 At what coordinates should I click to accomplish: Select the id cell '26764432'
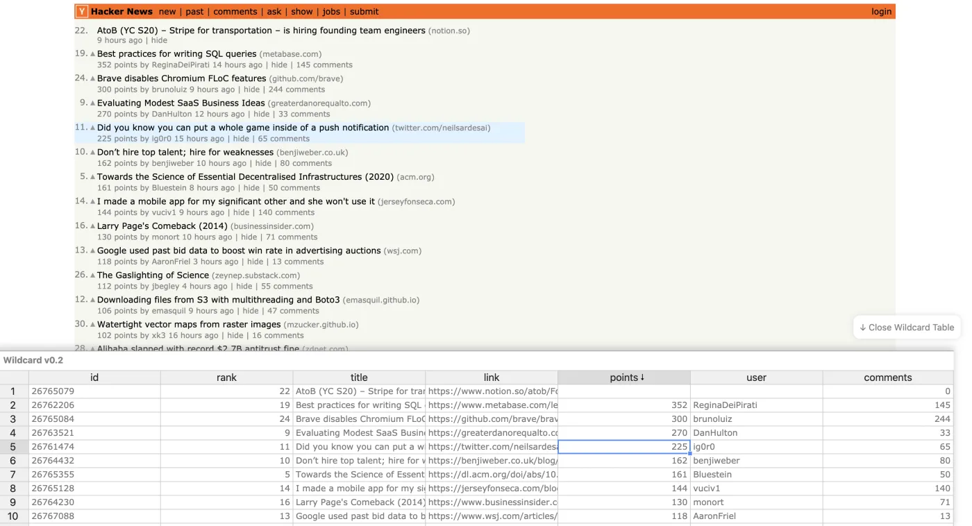pyautogui.click(x=94, y=461)
